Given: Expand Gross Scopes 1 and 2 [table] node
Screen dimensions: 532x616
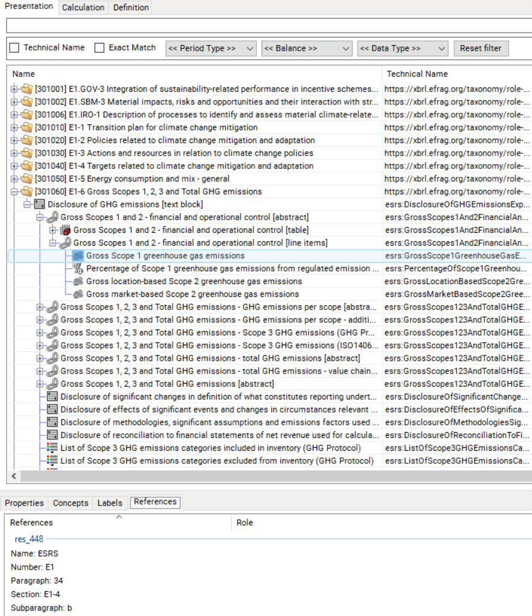Looking at the screenshot, I should pyautogui.click(x=53, y=230).
